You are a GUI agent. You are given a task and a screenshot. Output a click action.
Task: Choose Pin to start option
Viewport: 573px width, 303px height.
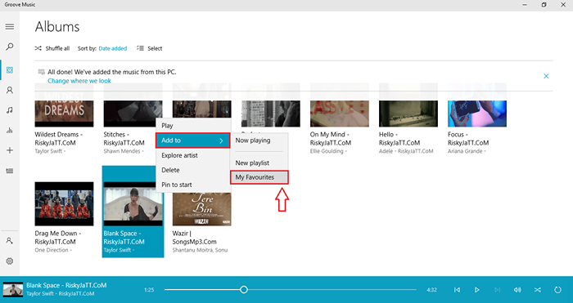click(193, 185)
